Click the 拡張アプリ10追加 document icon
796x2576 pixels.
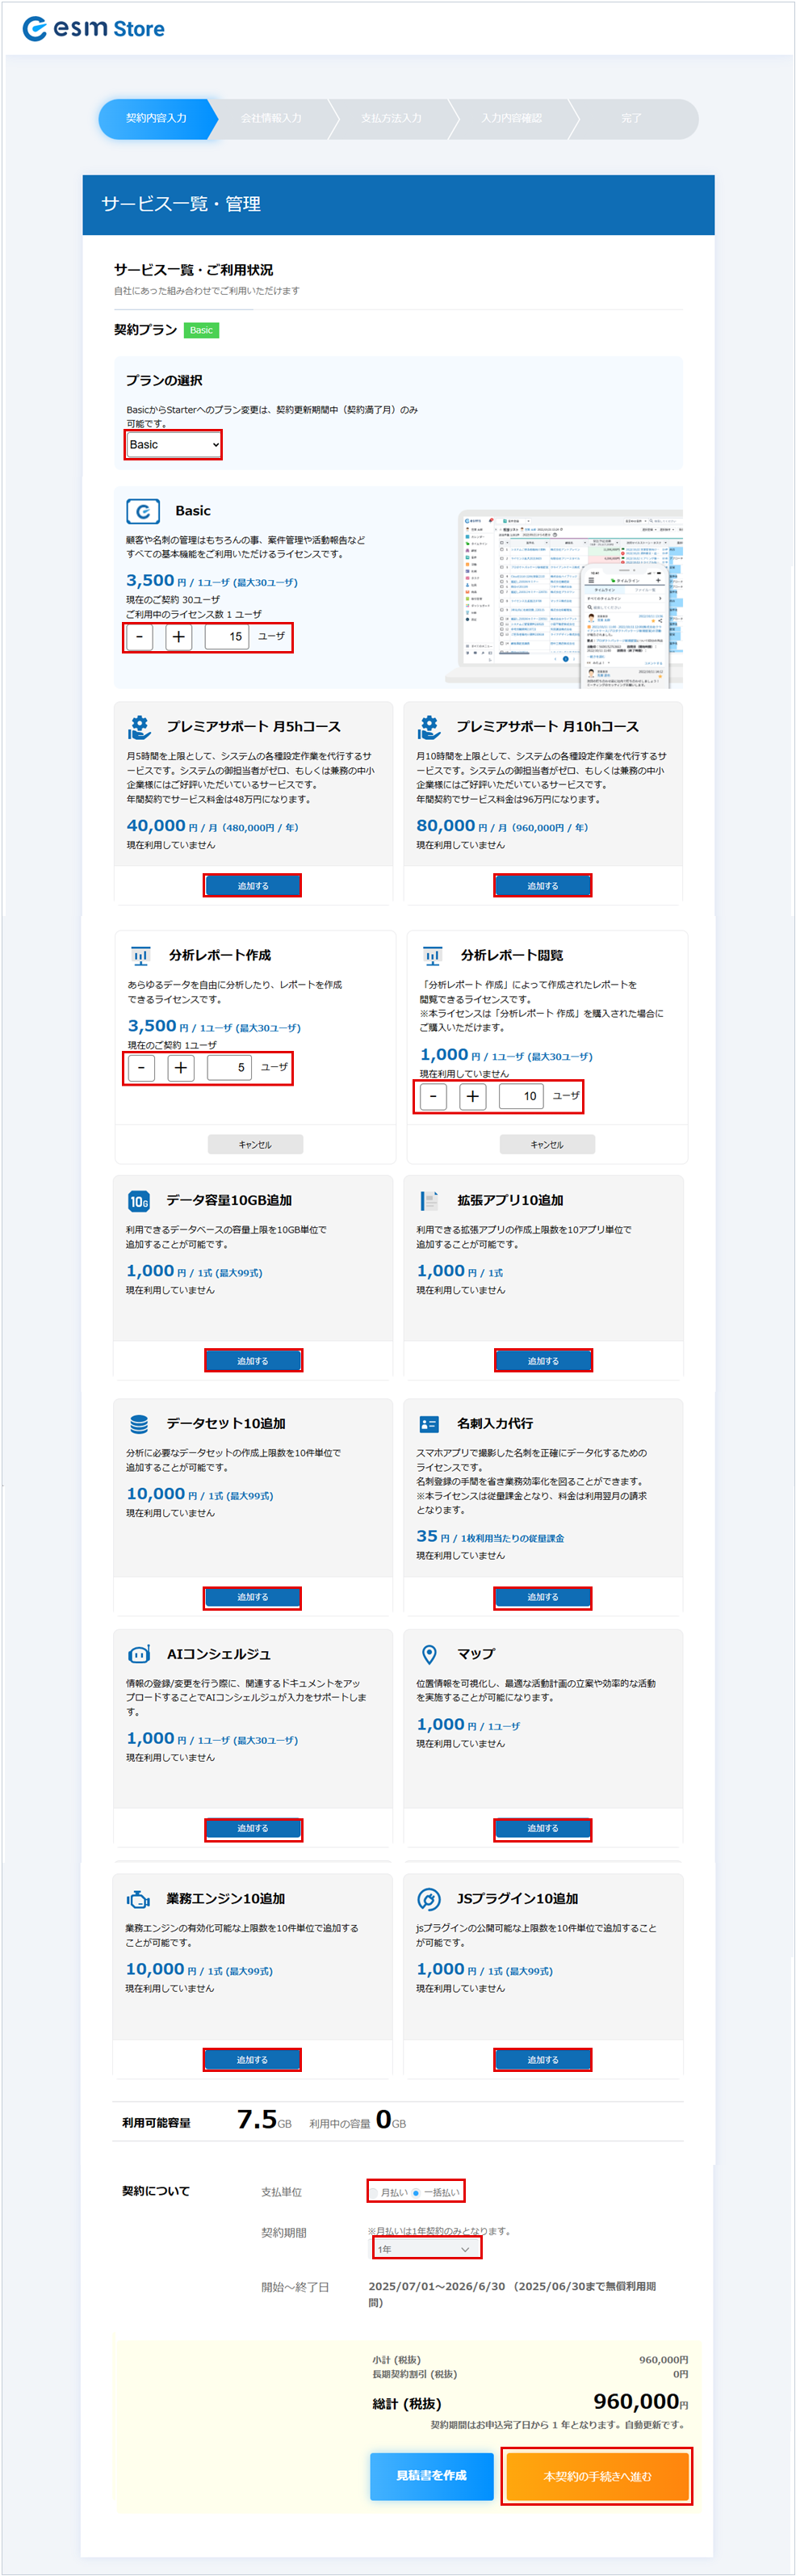[429, 1200]
